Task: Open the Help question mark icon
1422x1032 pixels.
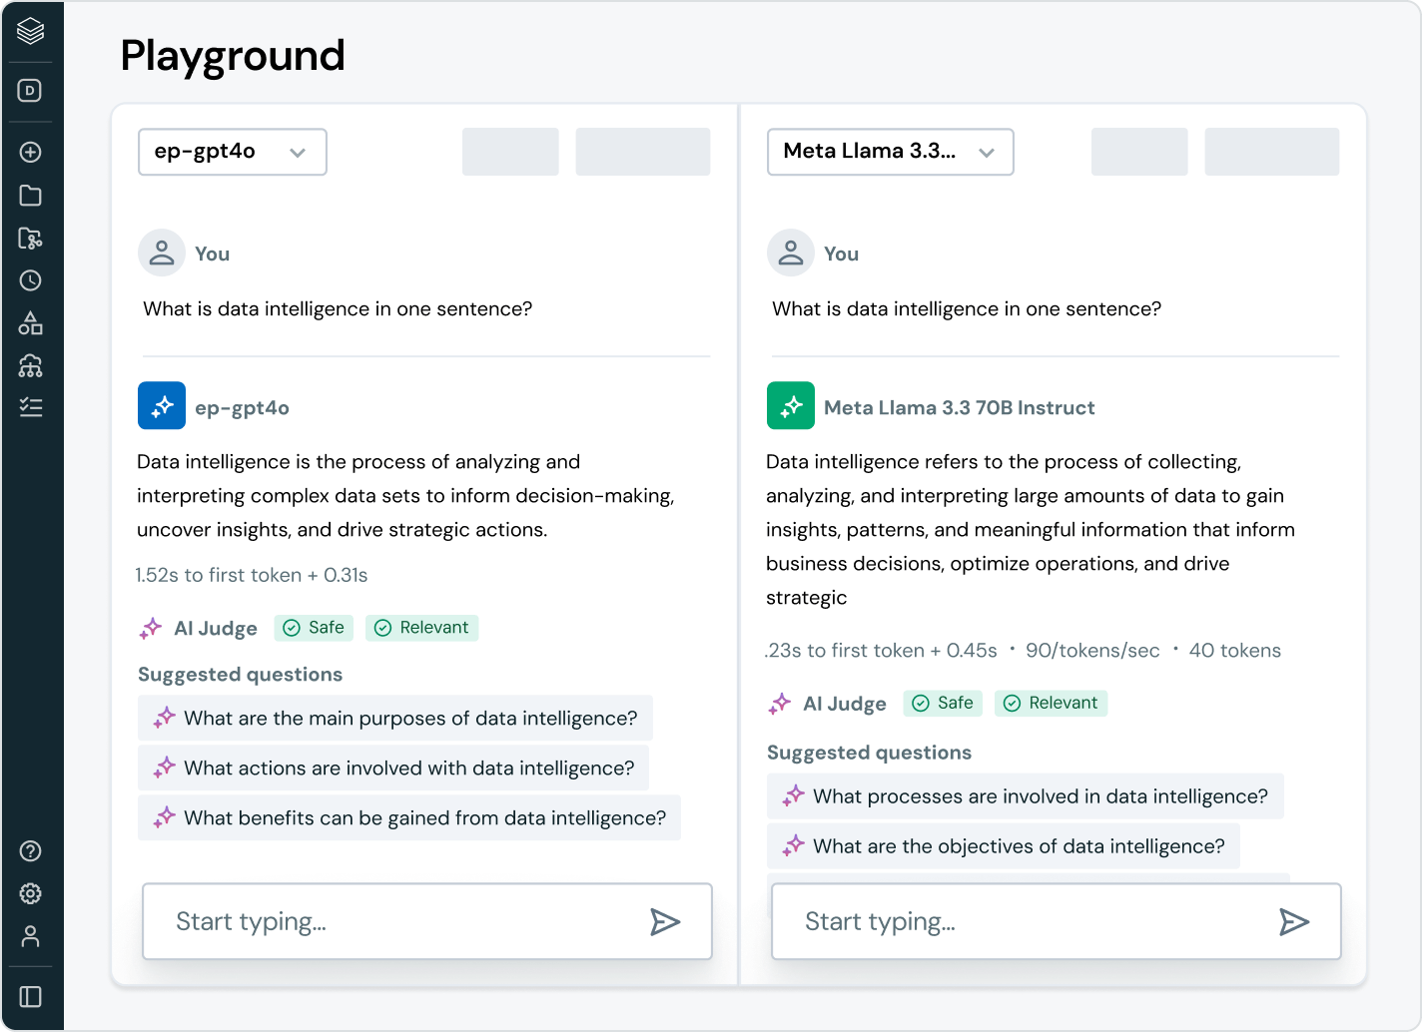Action: [x=31, y=851]
